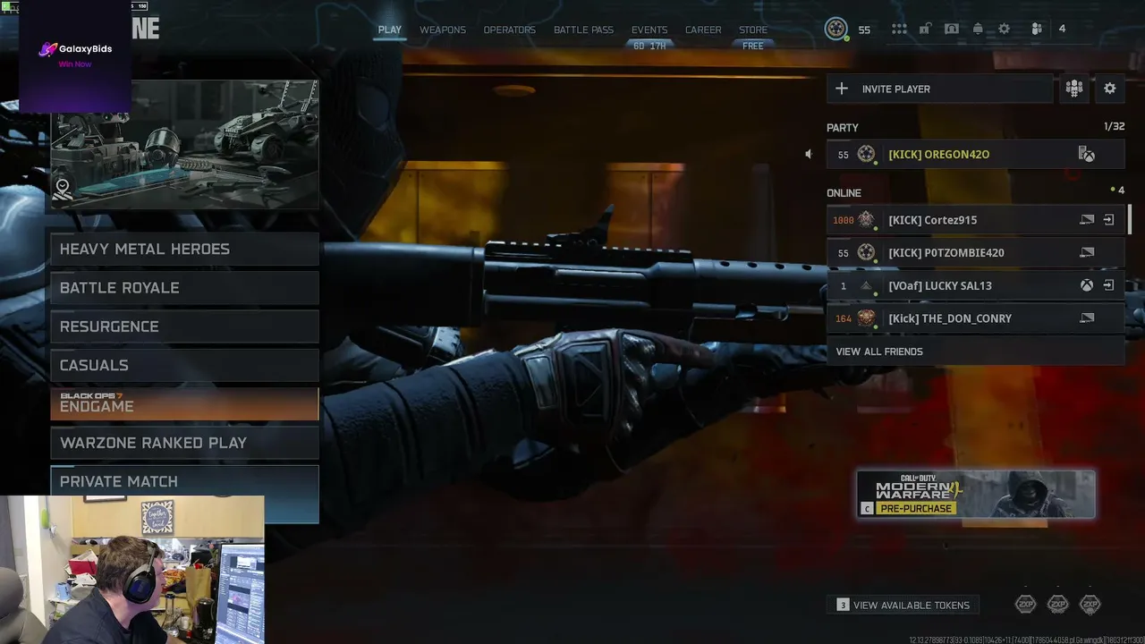
Task: Click the level 55 number in top bar
Action: (x=864, y=30)
